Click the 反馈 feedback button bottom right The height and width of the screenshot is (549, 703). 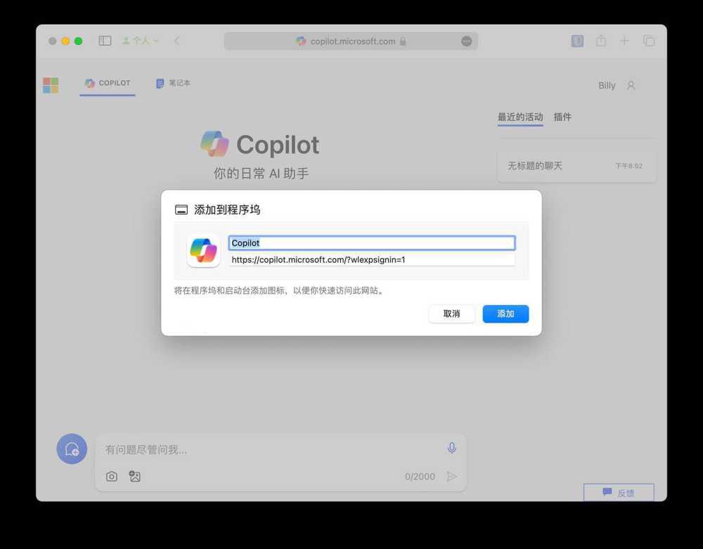click(x=618, y=492)
